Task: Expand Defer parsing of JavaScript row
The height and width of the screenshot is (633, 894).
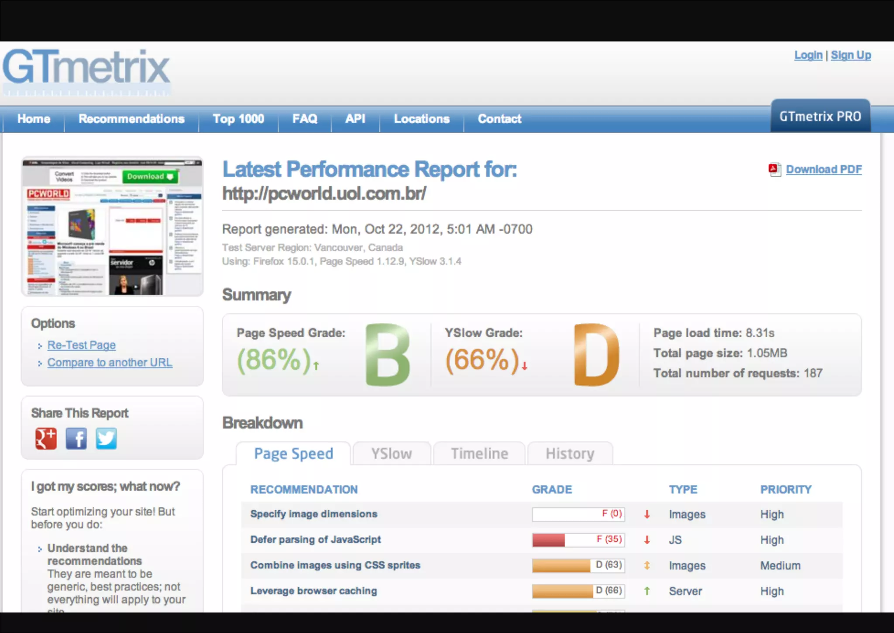Action: pos(315,540)
